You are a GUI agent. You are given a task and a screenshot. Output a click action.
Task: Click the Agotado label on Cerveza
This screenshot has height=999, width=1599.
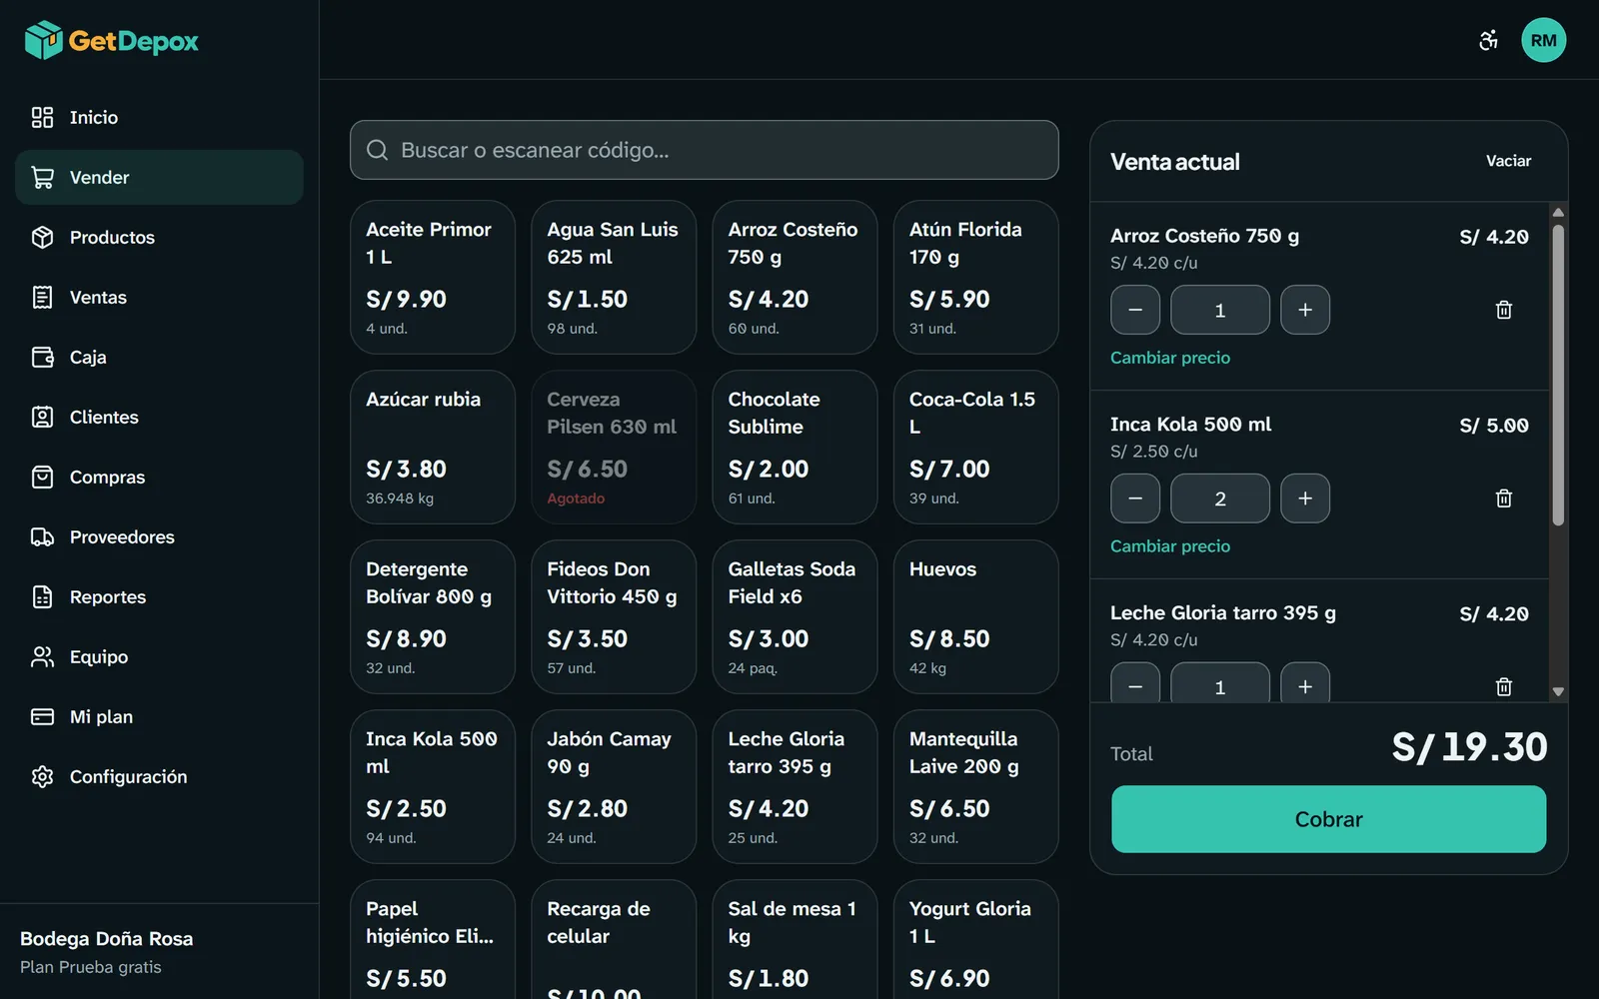576,499
